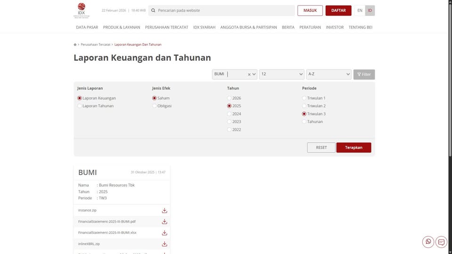Image resolution: width=452 pixels, height=254 pixels.
Task: Click the home breadcrumb icon
Action: pos(75,45)
